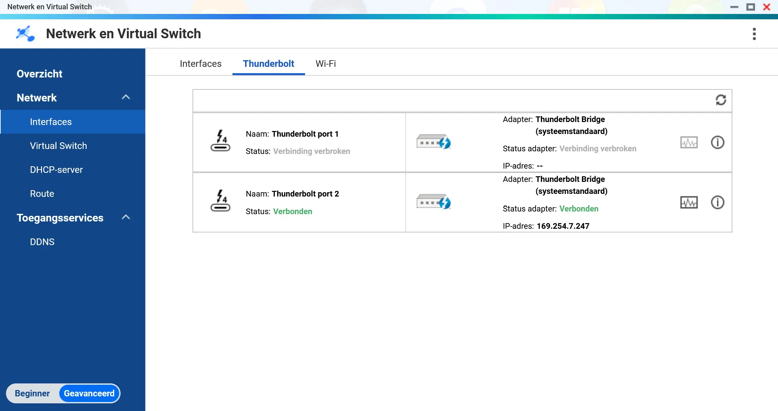Viewport: 778px width, 411px height.
Task: Show info for Thunderbolt port 2 adapter
Action: tap(717, 203)
